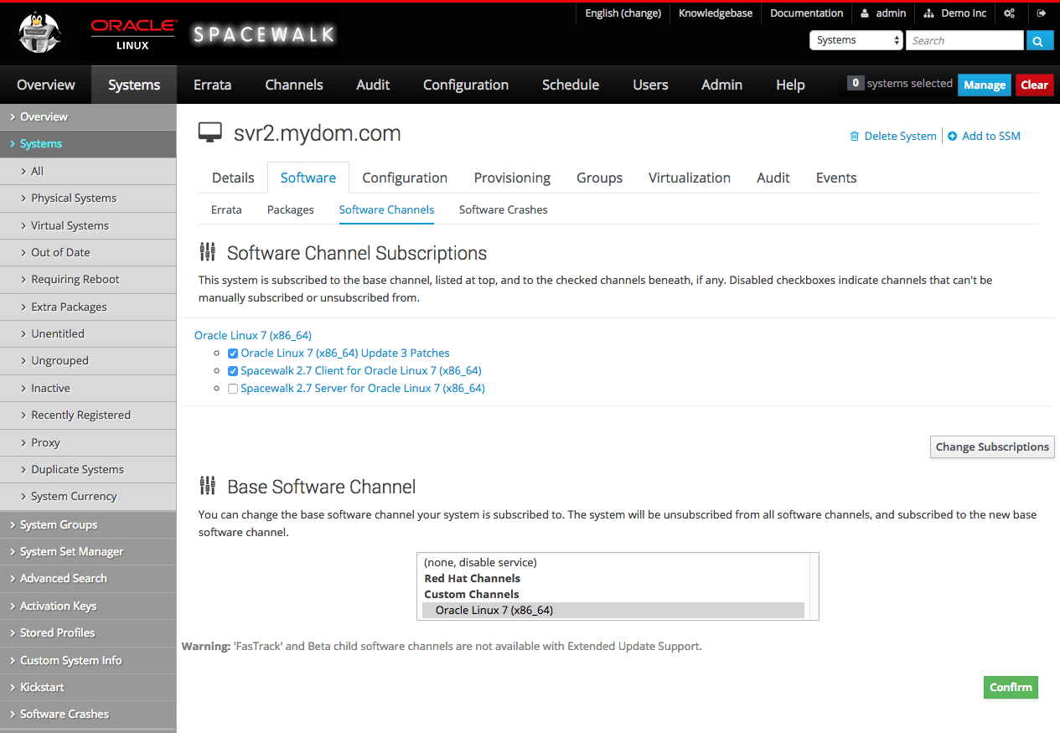
Task: Expand Custom System Info in the sidebar
Action: [x=88, y=660]
